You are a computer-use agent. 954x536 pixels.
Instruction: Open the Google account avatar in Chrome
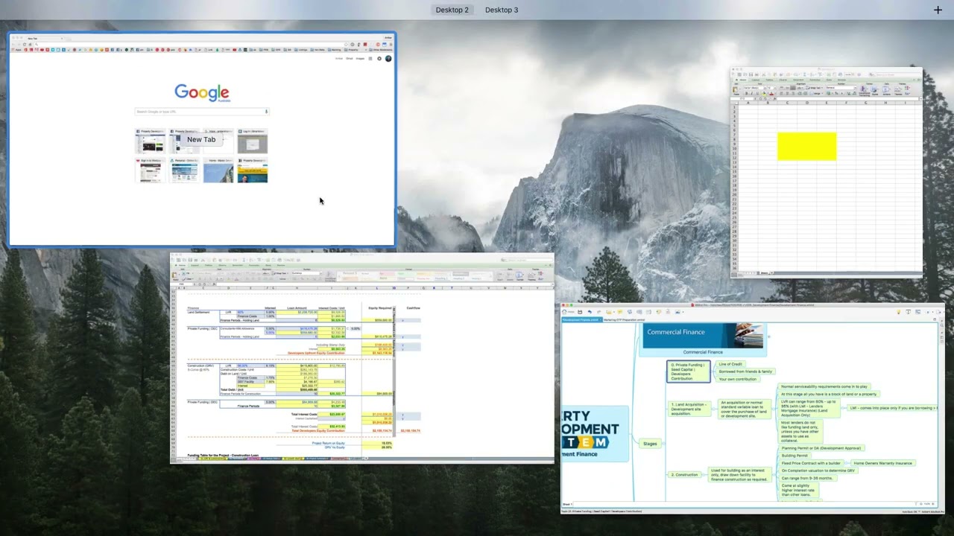point(388,59)
